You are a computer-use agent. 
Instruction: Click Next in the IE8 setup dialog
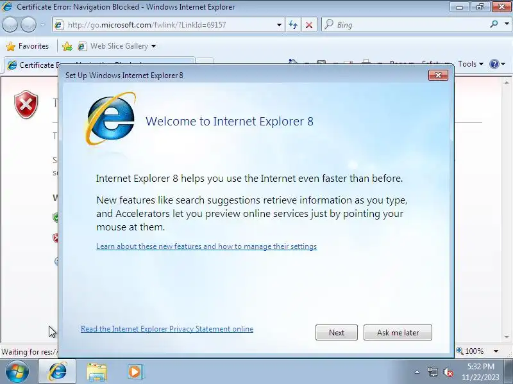pos(336,332)
